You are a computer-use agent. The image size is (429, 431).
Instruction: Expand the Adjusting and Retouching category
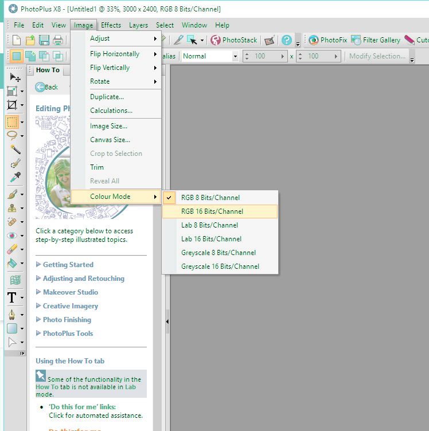pos(80,279)
